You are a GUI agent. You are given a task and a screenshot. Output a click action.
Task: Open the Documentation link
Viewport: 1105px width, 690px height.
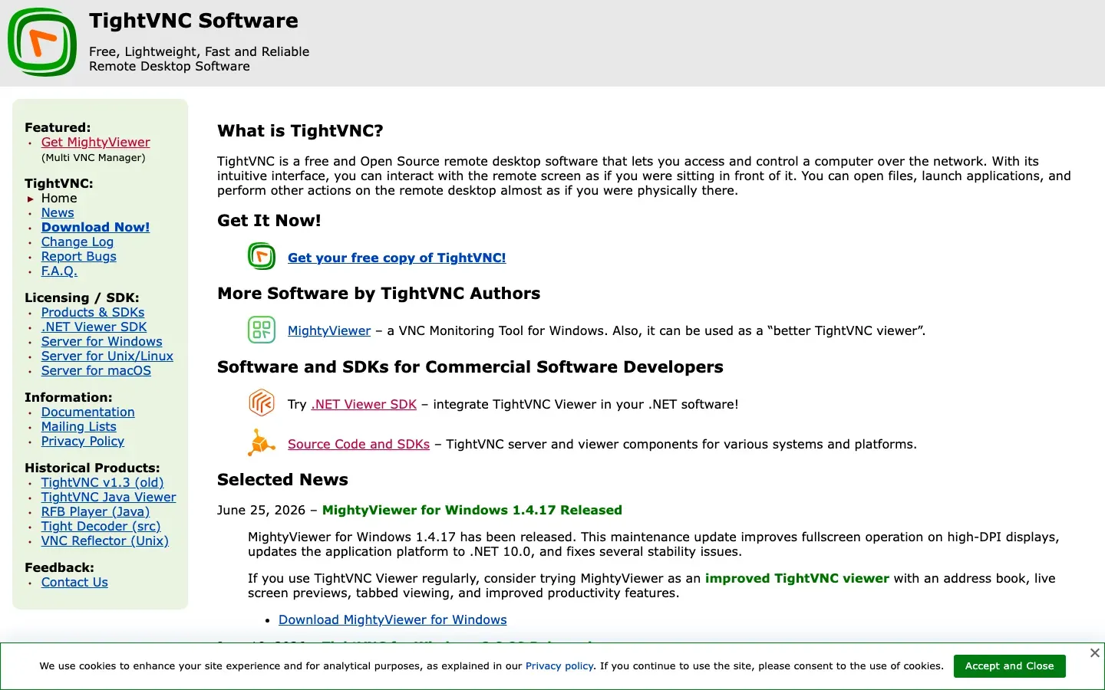point(88,412)
